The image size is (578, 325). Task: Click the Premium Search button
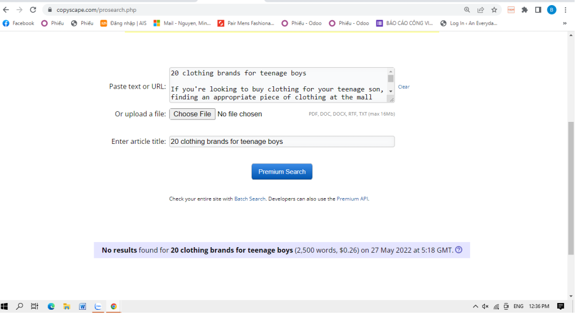tap(282, 172)
